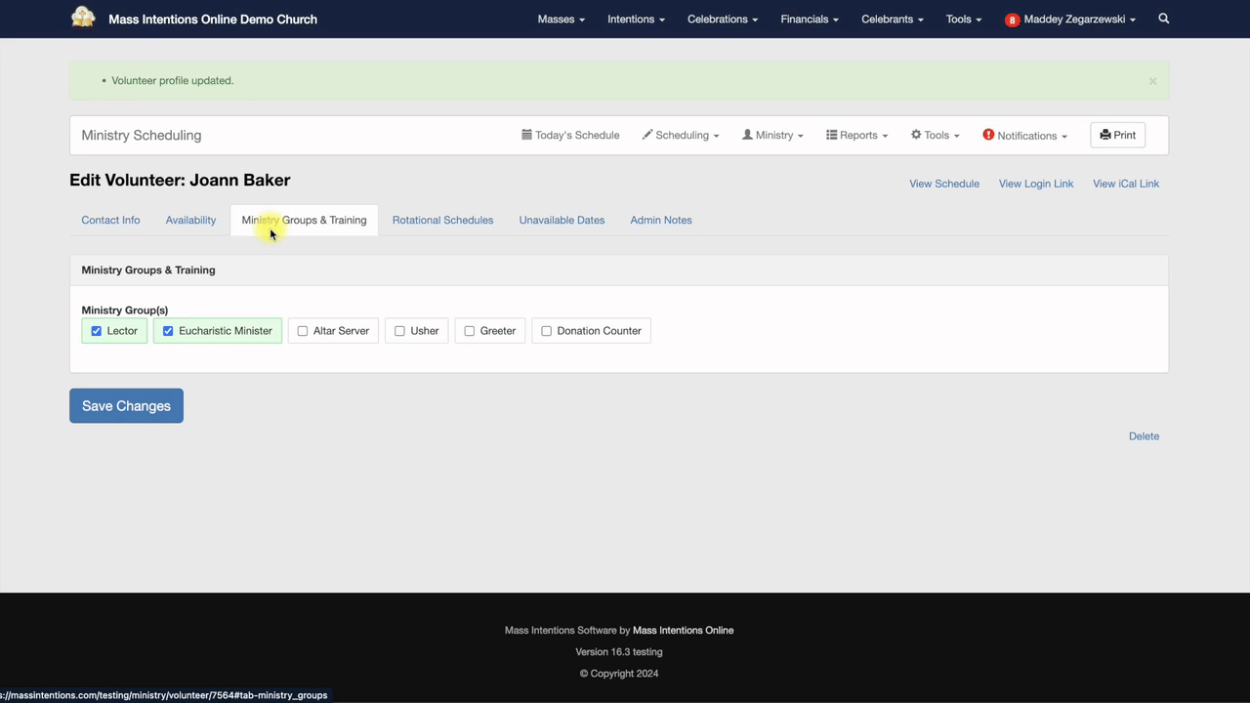Expand the Notifications dropdown

1025,136
